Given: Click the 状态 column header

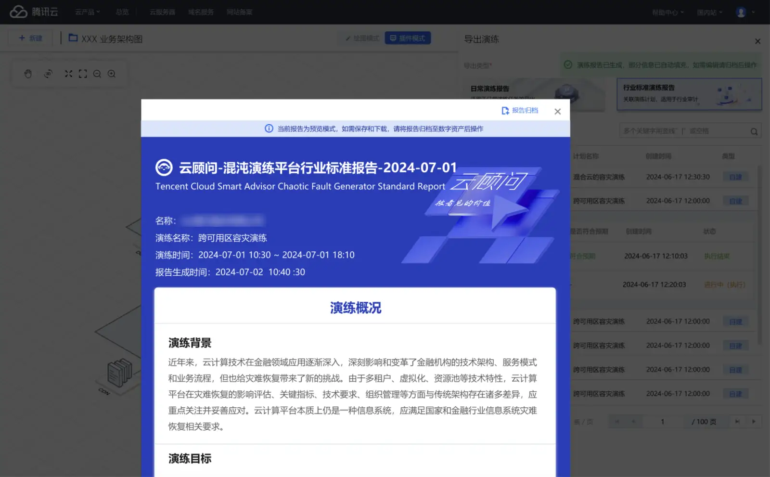Looking at the screenshot, I should [709, 232].
